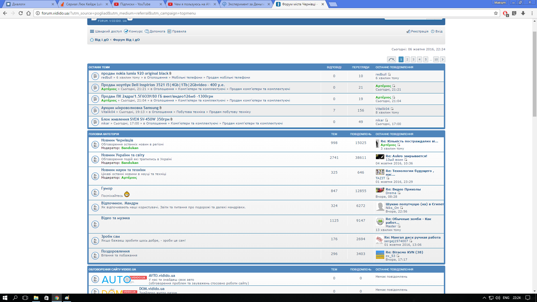Click next page arrow in pagination
The width and height of the screenshot is (537, 302).
442,59
